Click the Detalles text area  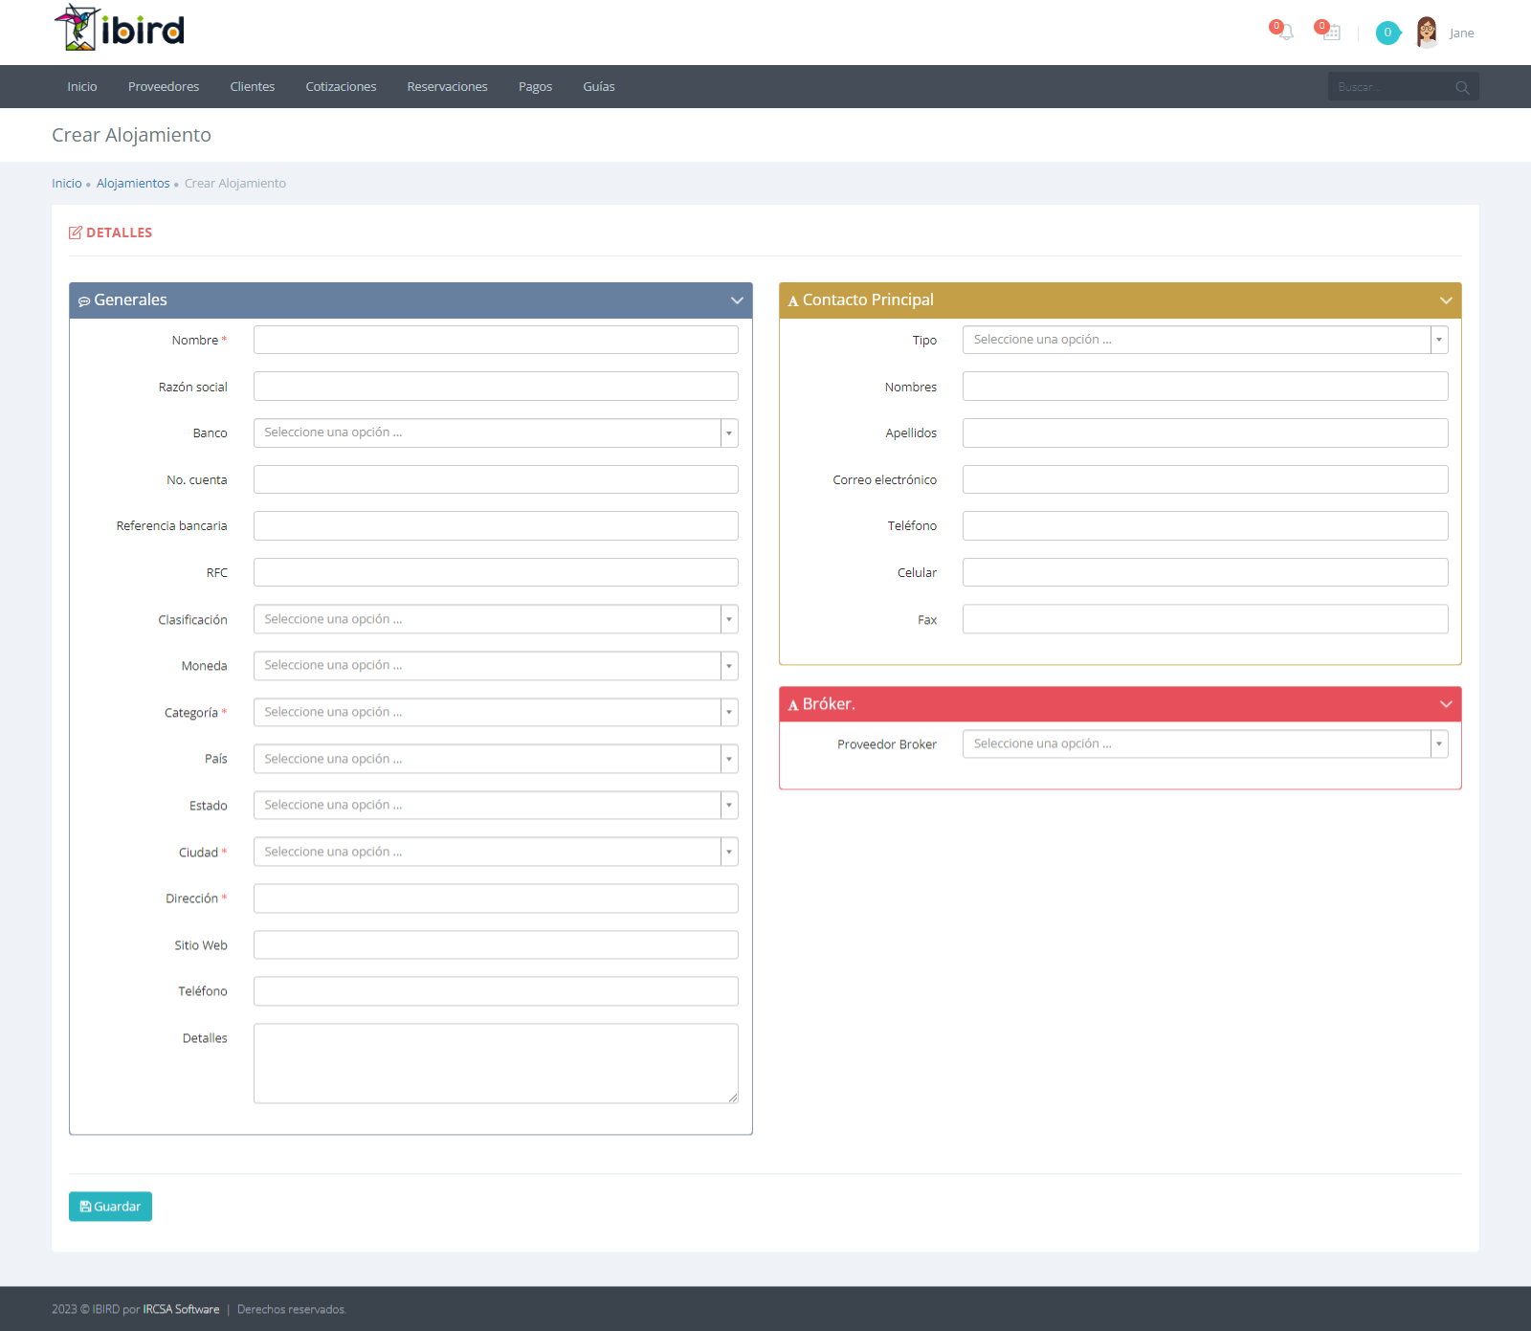tap(496, 1063)
